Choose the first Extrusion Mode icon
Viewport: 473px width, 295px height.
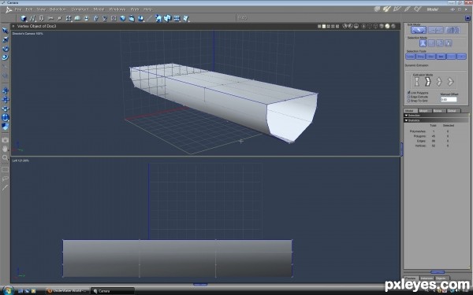point(416,82)
